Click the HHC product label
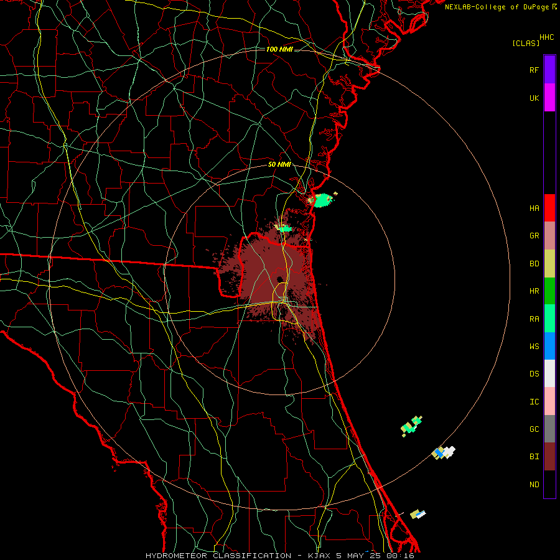The width and height of the screenshot is (560, 560). (x=547, y=37)
